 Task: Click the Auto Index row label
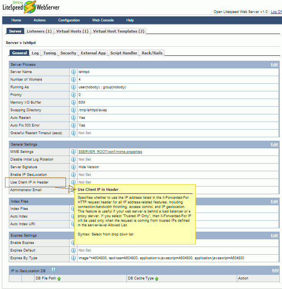pyautogui.click(x=19, y=216)
